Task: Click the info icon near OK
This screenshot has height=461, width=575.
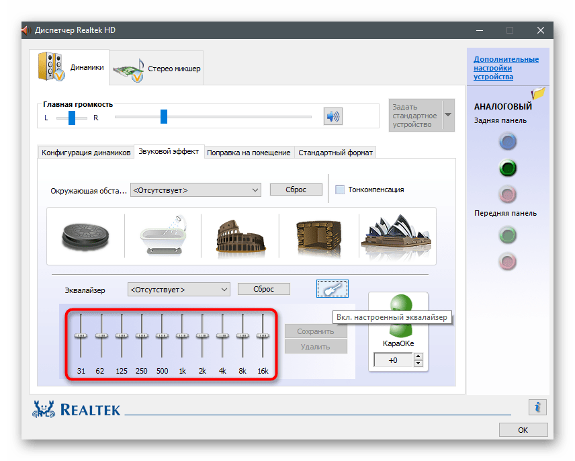Action: coord(537,407)
